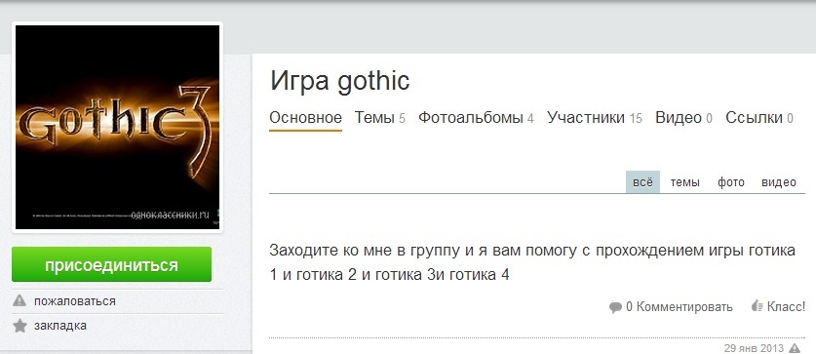Click the warning icon next to post date
The height and width of the screenshot is (354, 816).
click(x=795, y=348)
